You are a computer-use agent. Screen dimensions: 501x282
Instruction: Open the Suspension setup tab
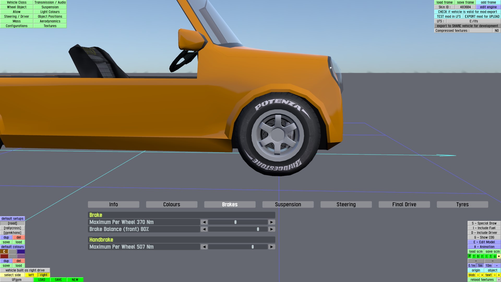click(288, 204)
